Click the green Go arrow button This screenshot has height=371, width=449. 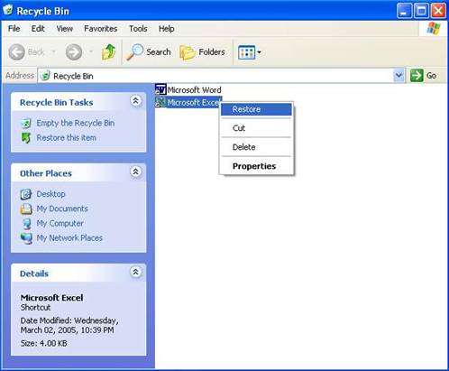pos(417,75)
